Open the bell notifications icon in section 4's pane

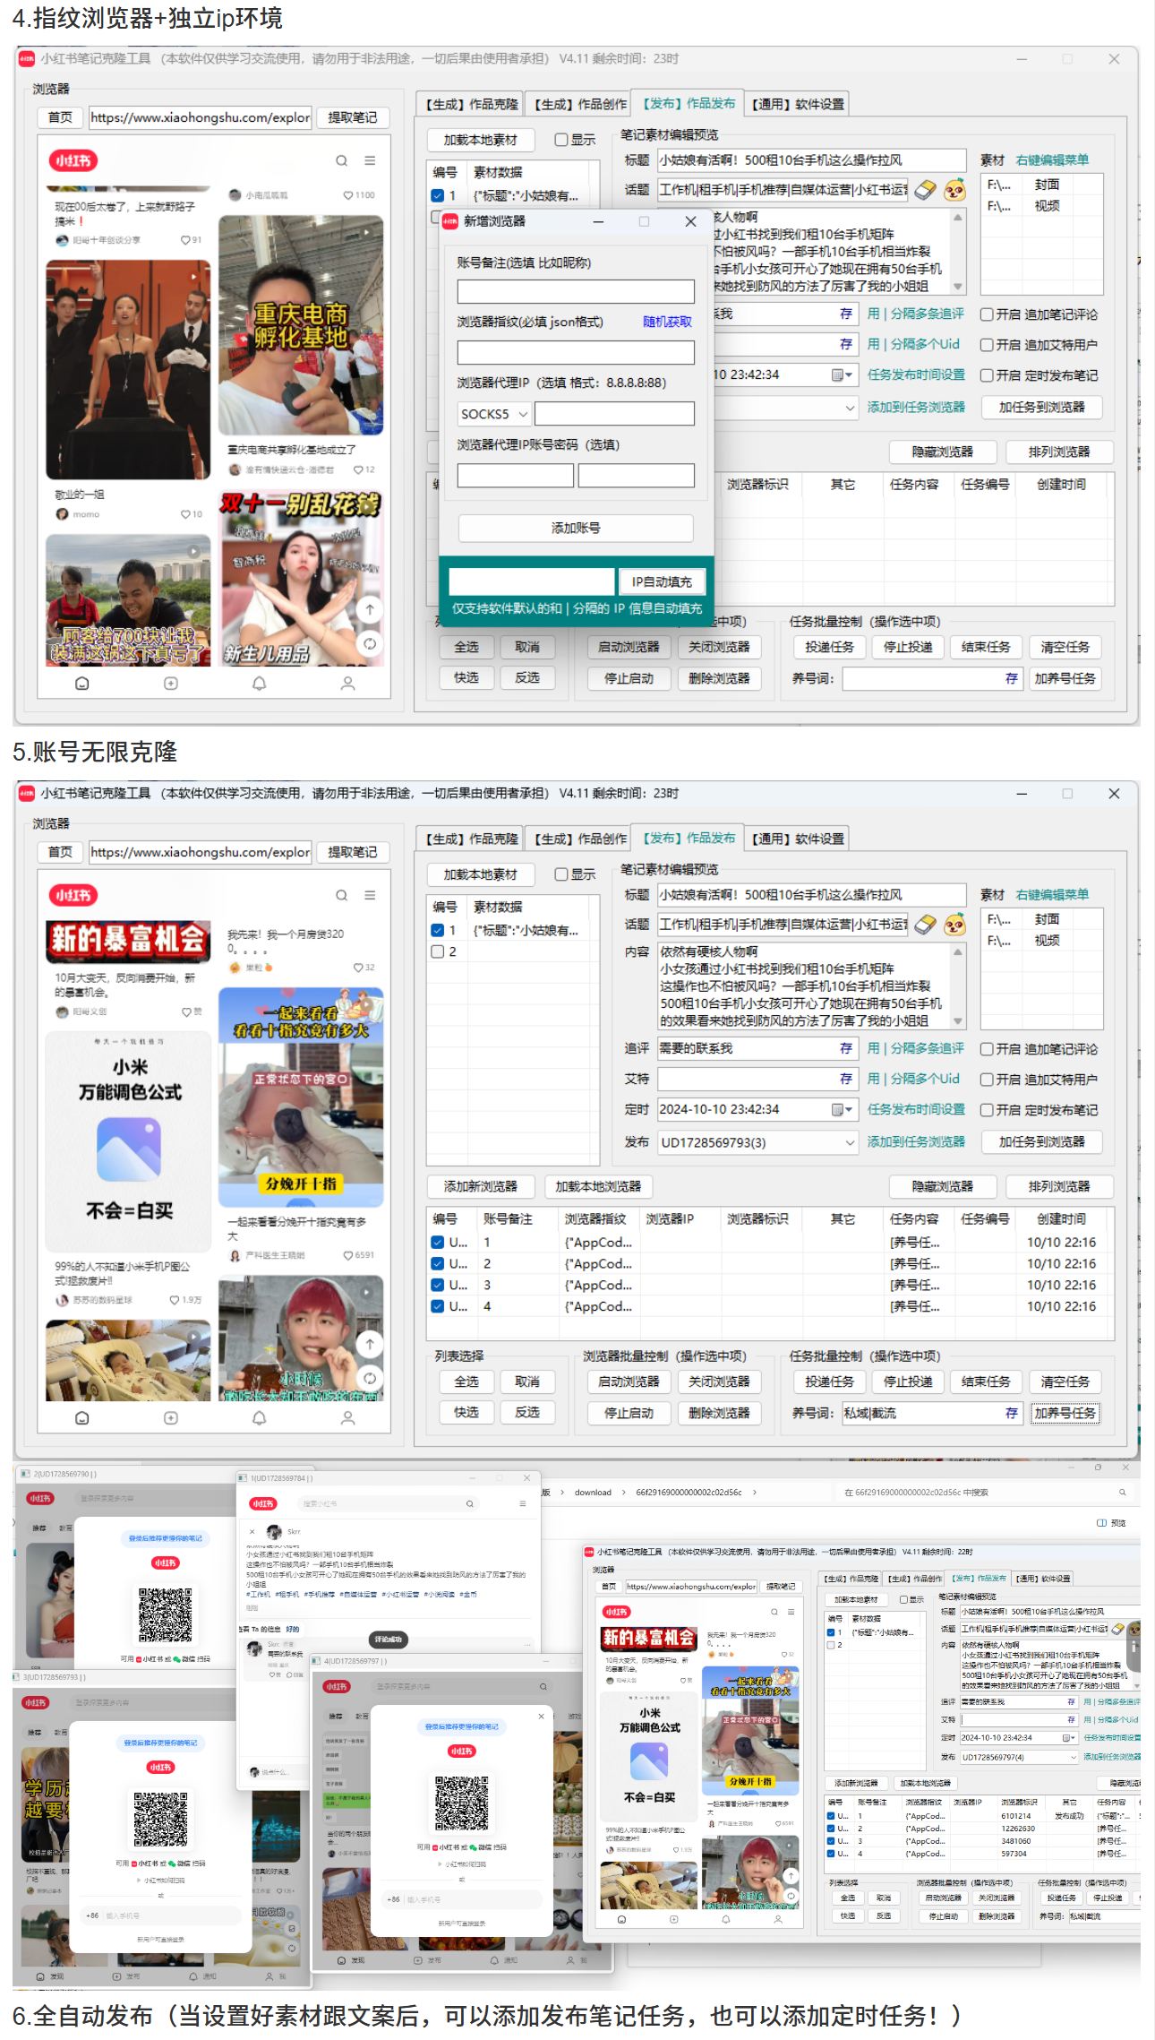pyautogui.click(x=259, y=684)
